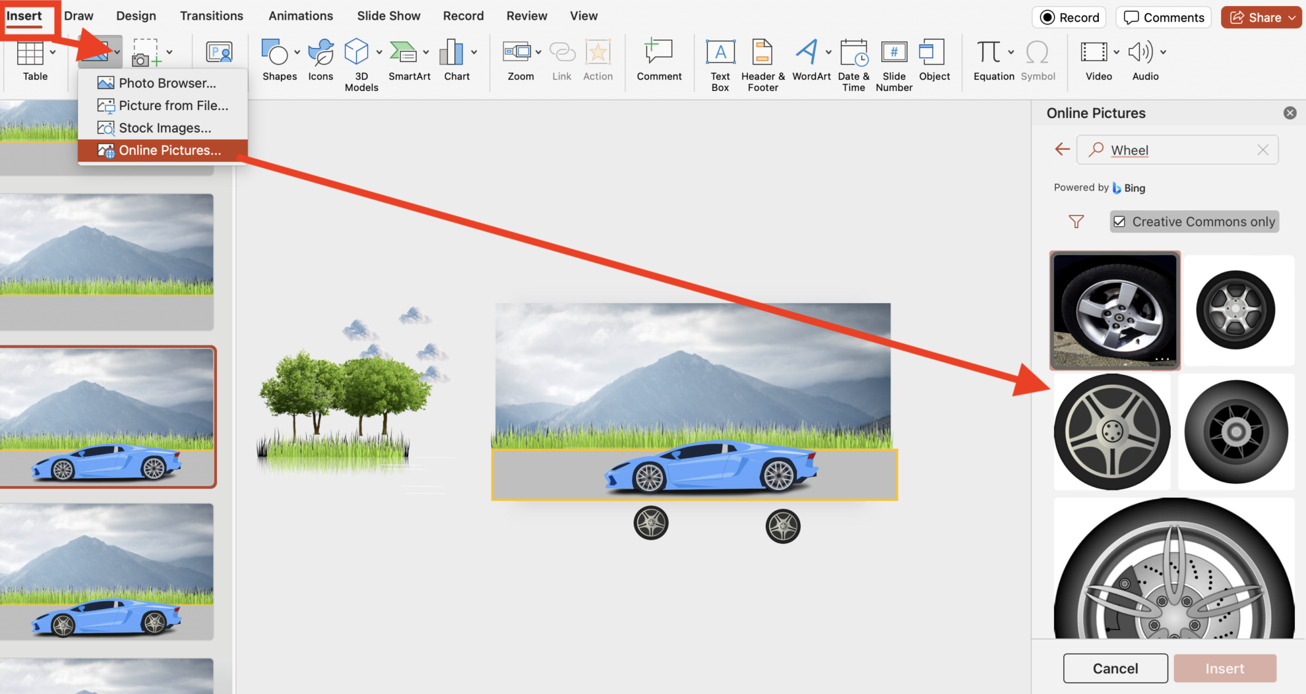Select the silver alloy wheel photo result

point(1115,310)
